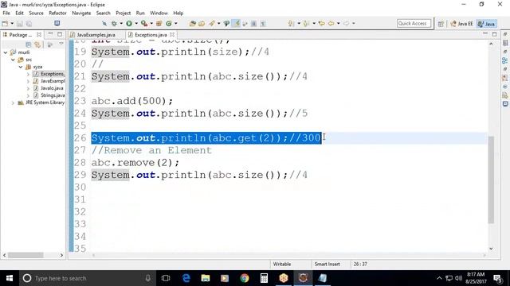Open the Calculator from the taskbar
Image resolution: width=510 pixels, height=286 pixels.
coord(264,278)
